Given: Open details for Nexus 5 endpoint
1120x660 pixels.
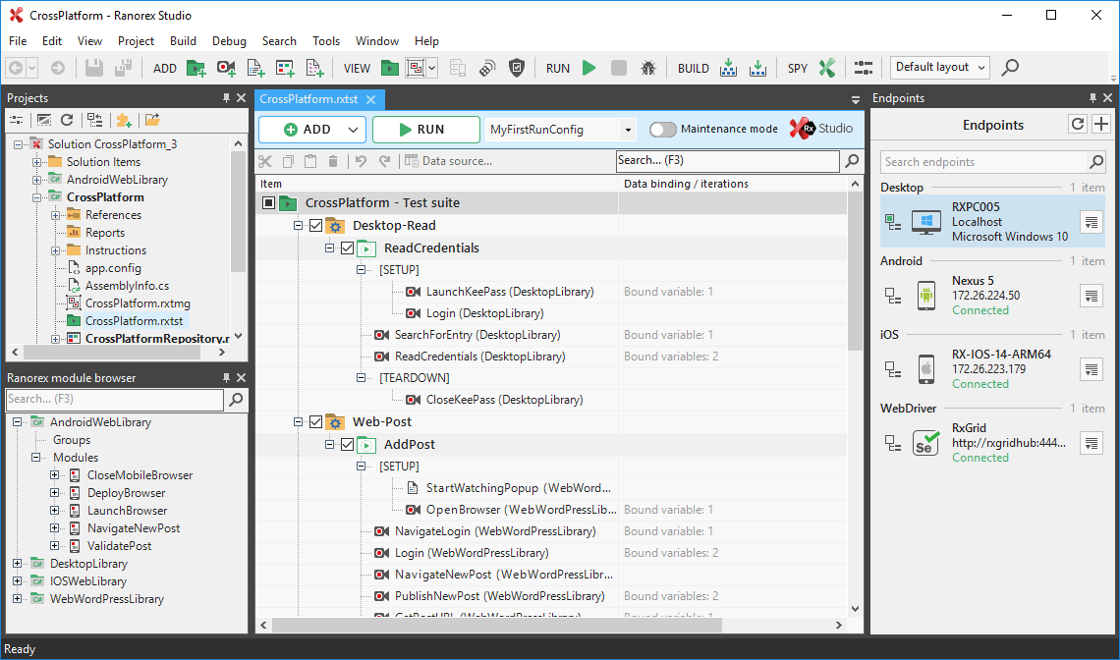Looking at the screenshot, I should (1092, 296).
